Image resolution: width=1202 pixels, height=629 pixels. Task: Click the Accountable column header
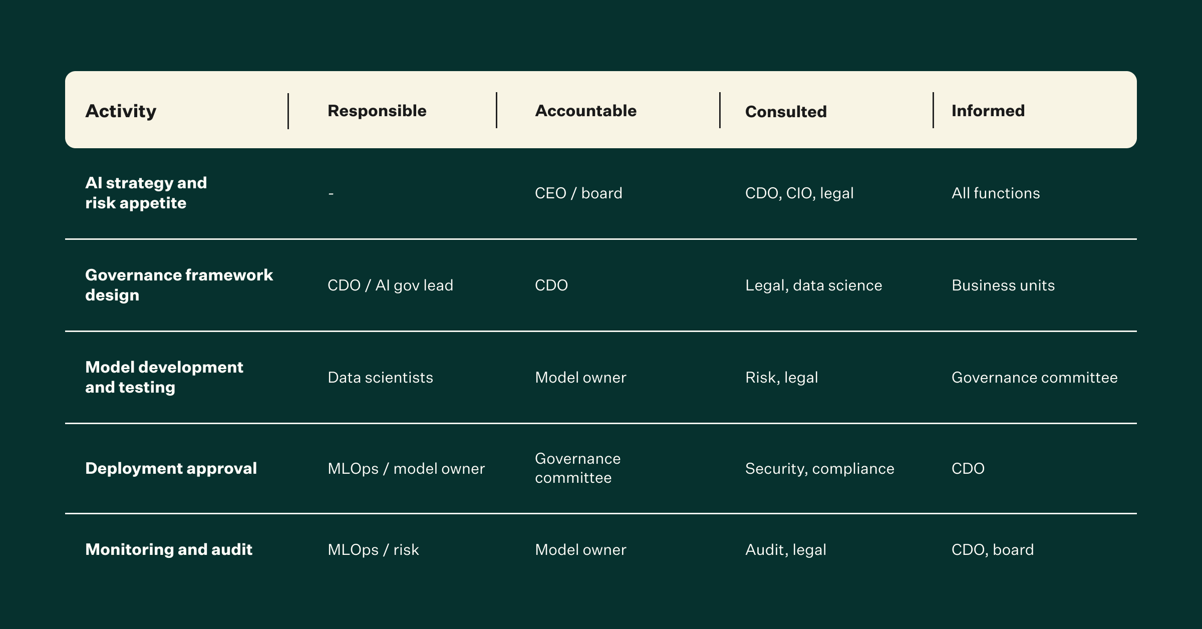[585, 111]
